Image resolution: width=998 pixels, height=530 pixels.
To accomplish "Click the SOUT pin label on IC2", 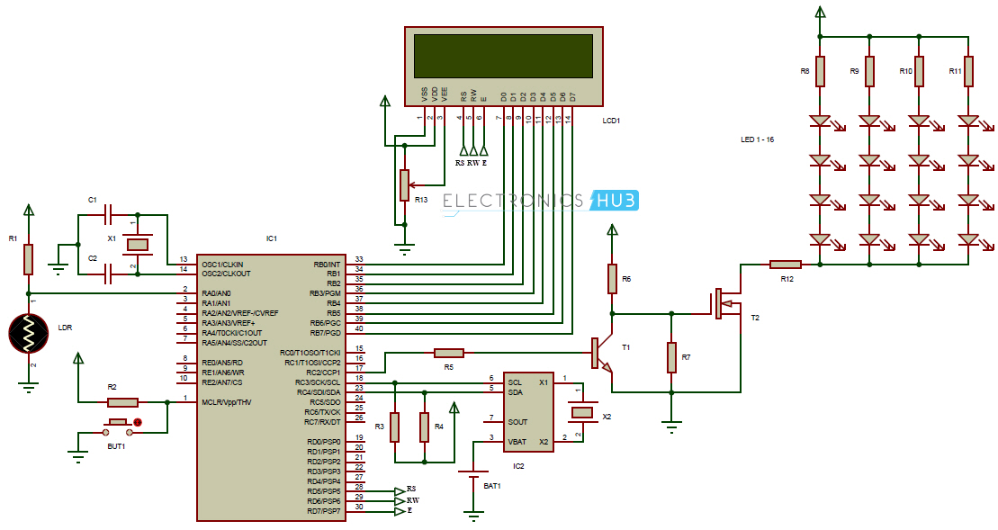I will coord(518,422).
